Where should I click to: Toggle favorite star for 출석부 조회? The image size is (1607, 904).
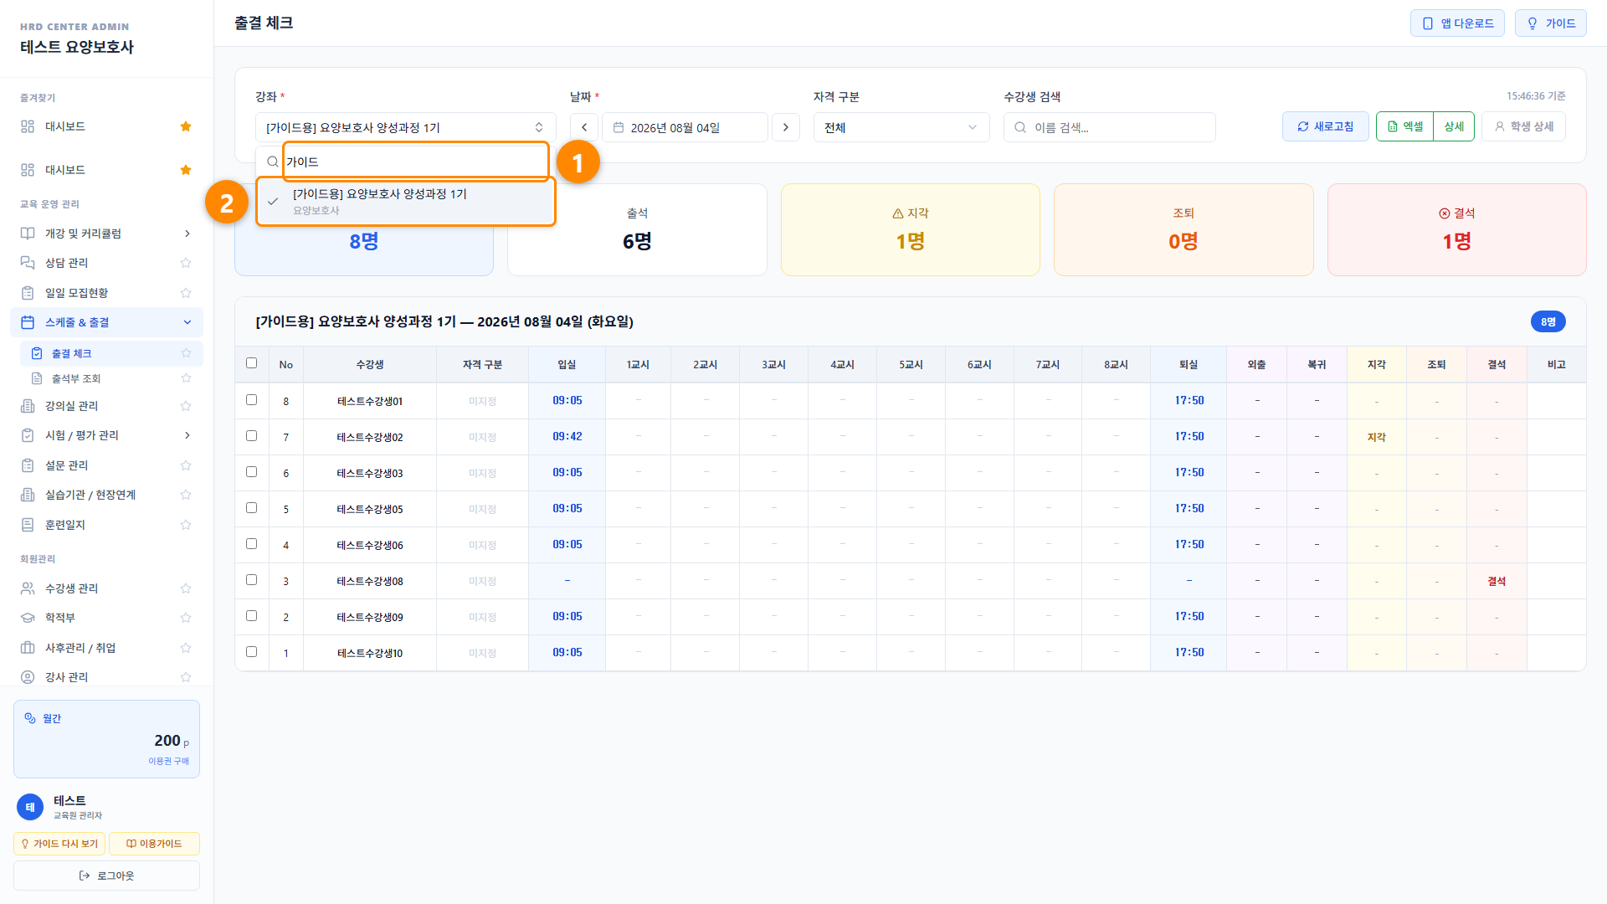point(186,378)
